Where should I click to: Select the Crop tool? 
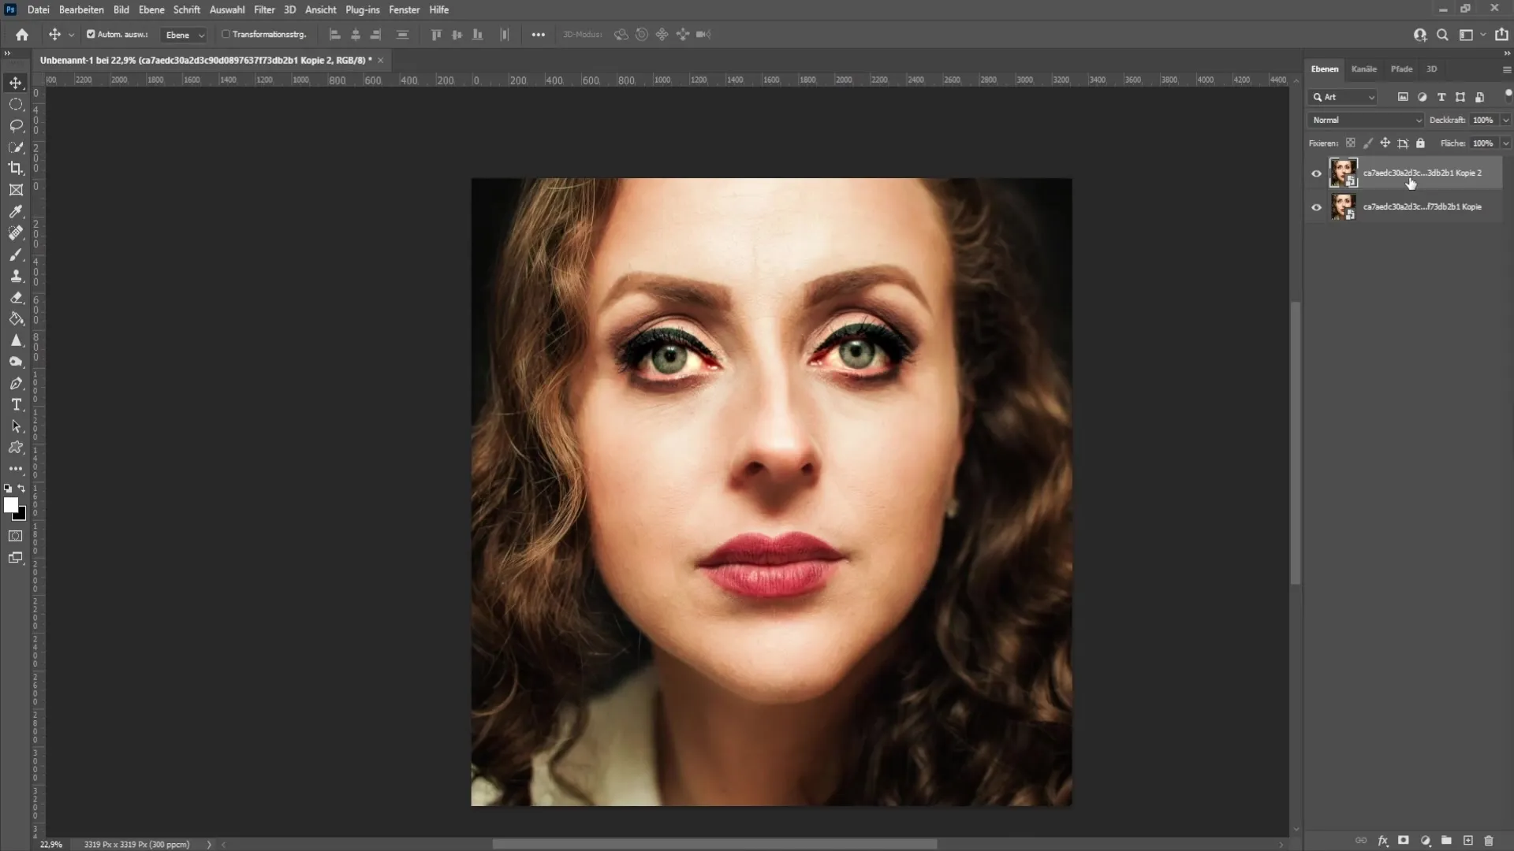(16, 167)
